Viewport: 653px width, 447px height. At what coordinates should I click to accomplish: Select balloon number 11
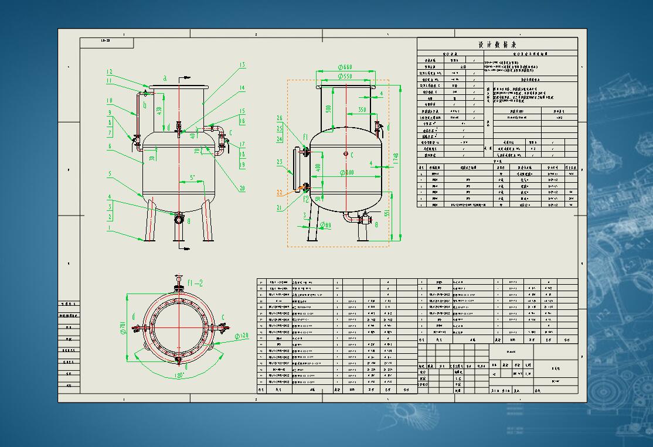click(110, 81)
